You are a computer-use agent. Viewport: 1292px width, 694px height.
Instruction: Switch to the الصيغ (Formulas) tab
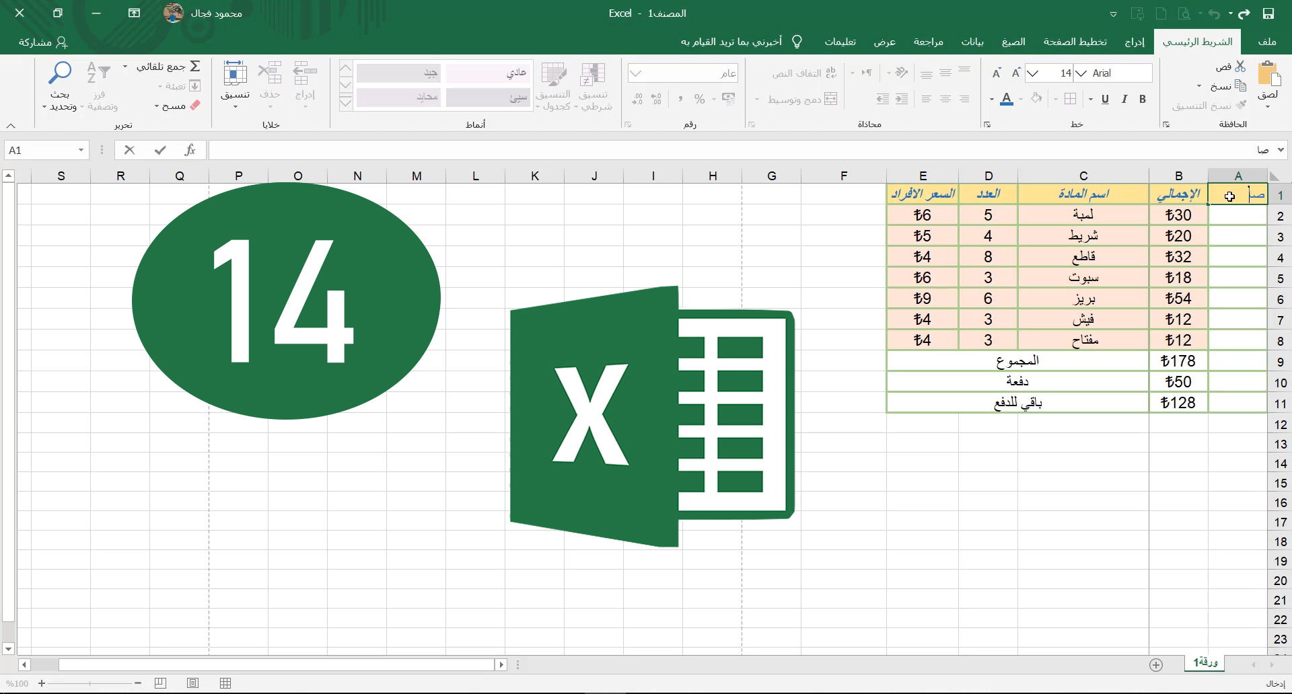(x=1013, y=42)
